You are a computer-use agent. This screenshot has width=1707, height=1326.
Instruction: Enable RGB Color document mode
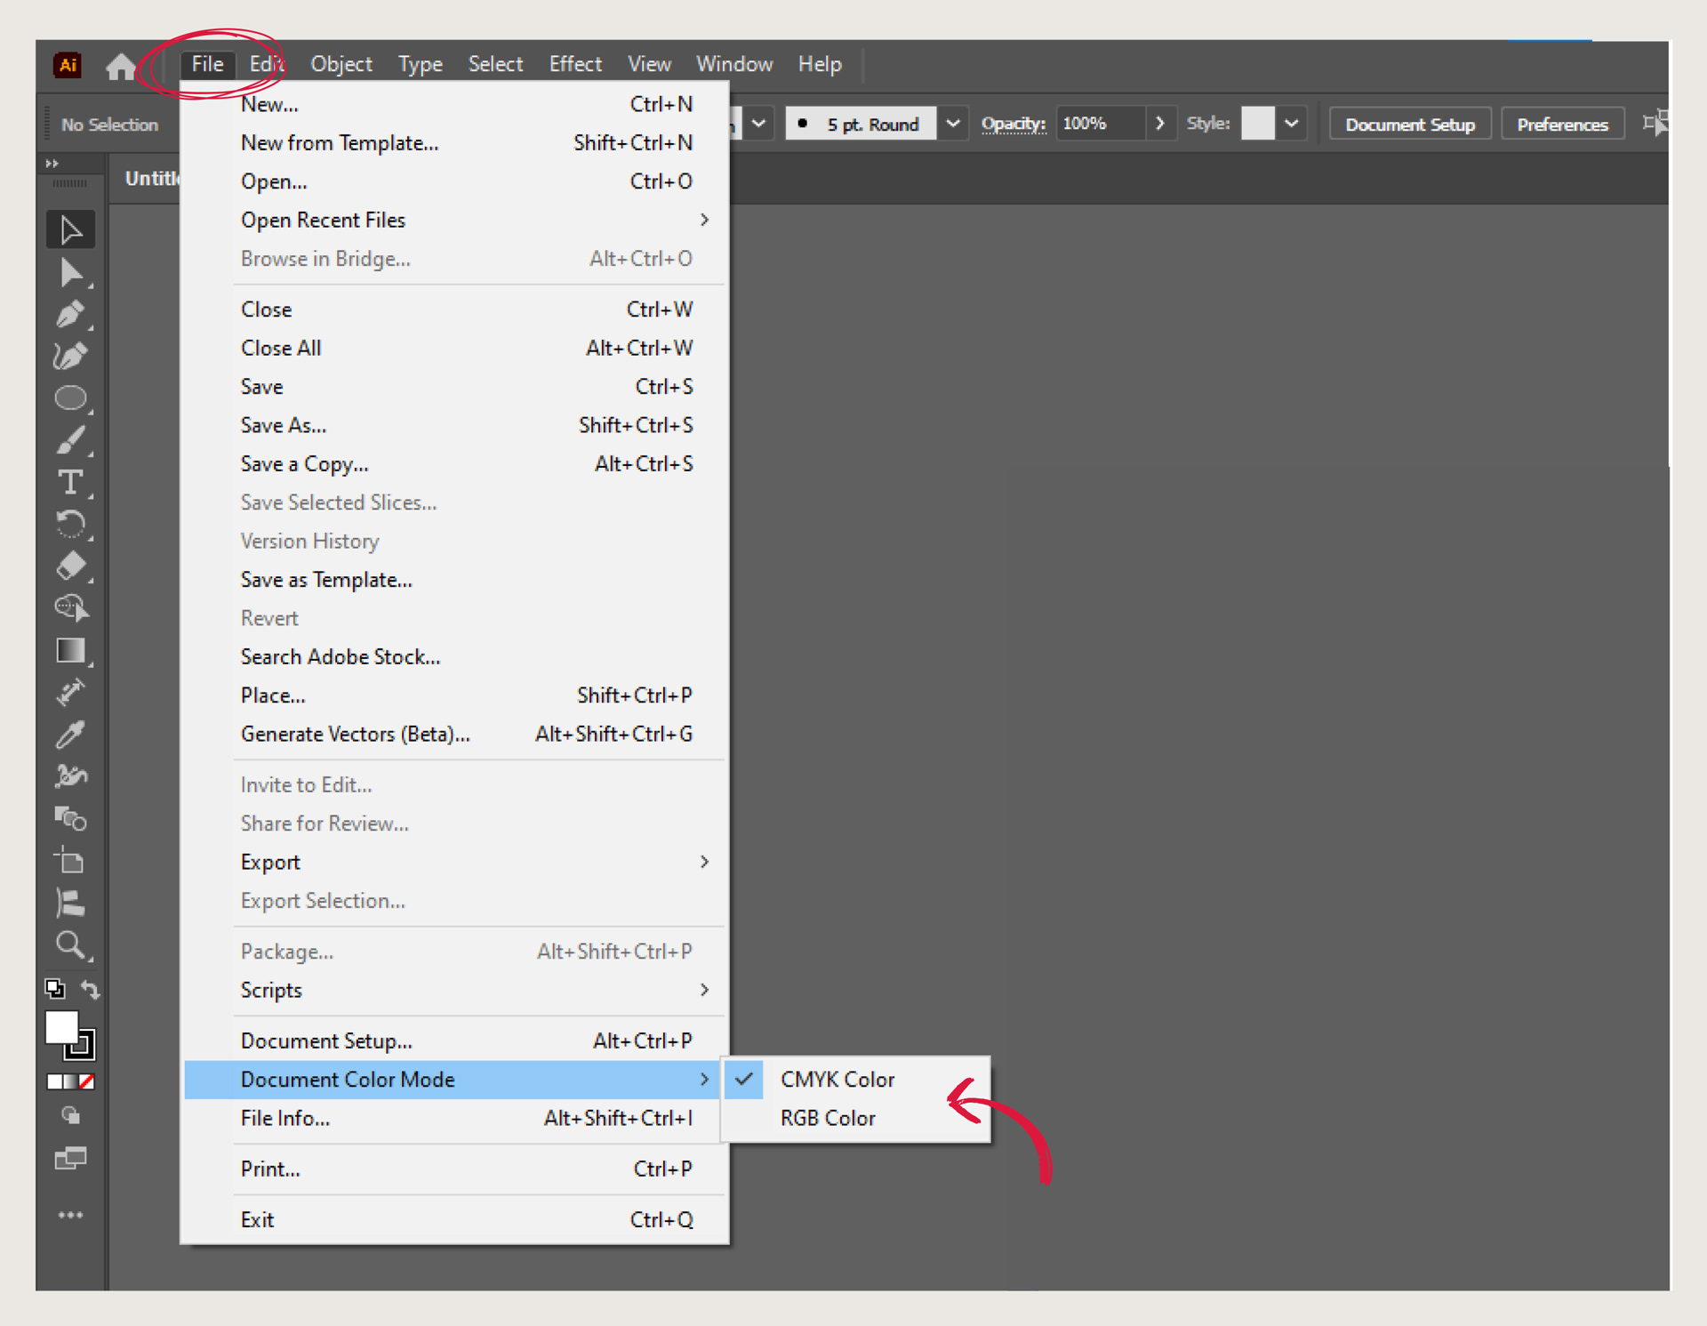(x=828, y=1118)
